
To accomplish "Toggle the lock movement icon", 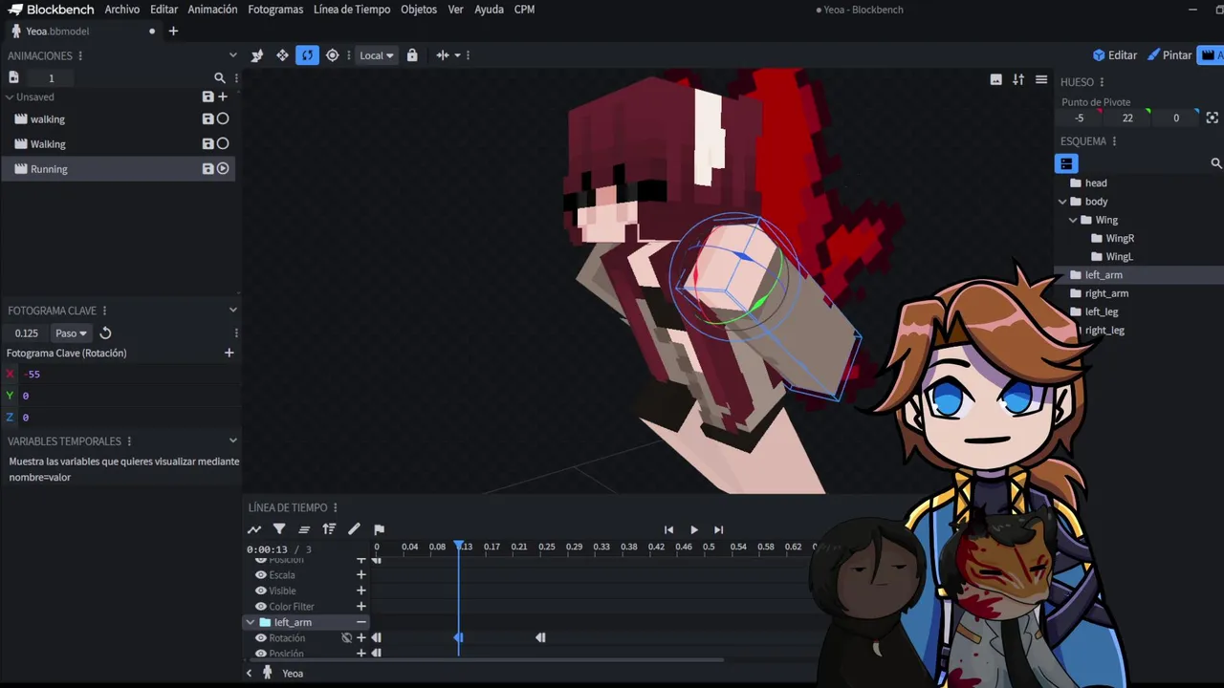I will tap(412, 55).
